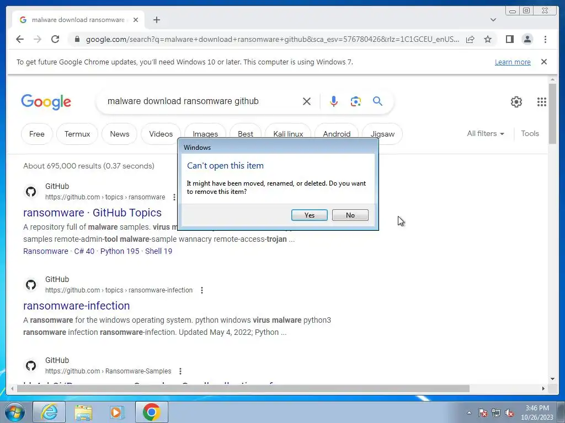This screenshot has height=423, width=565.
Task: Show hidden system tray icons
Action: [469, 413]
